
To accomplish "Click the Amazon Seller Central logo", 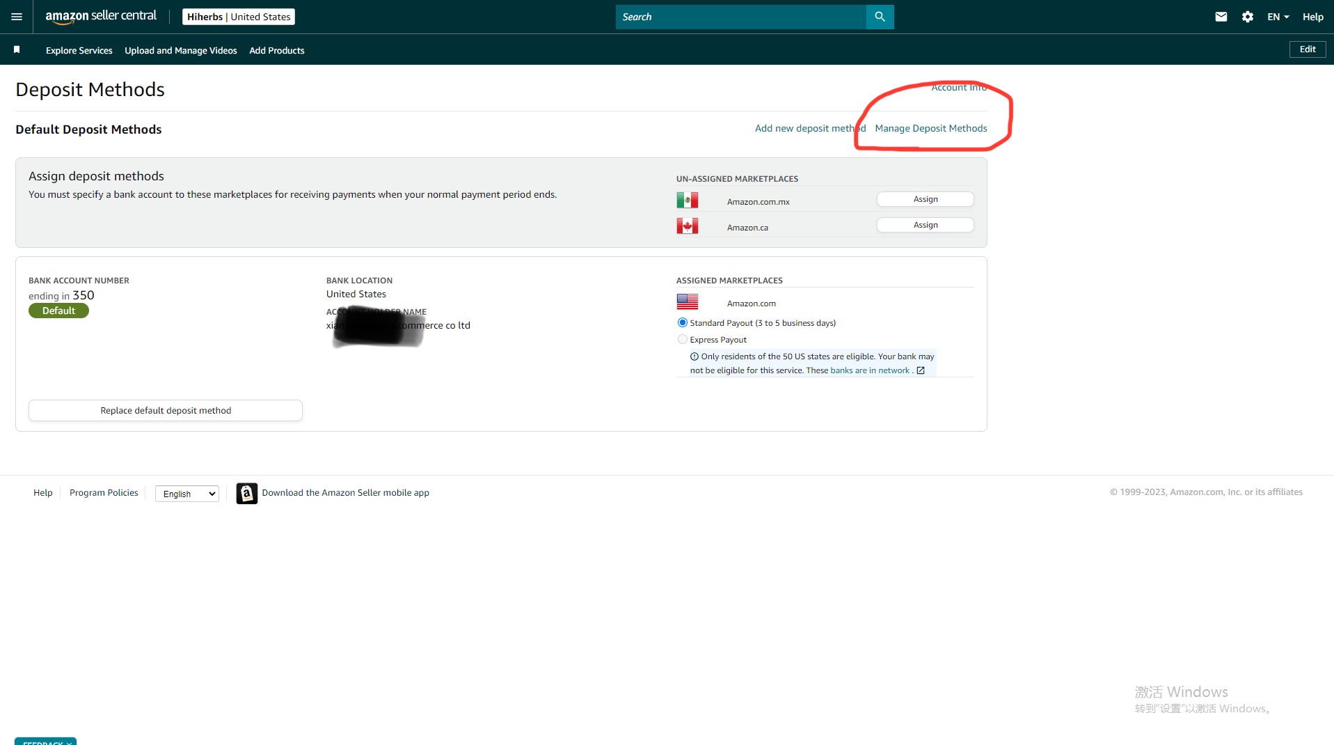I will 101,17.
